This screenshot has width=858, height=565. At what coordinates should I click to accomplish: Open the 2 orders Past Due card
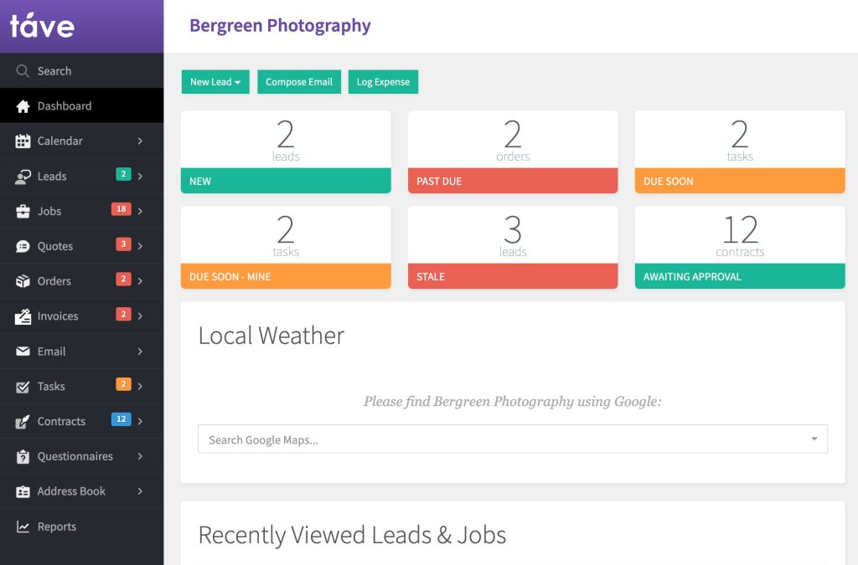tap(513, 152)
